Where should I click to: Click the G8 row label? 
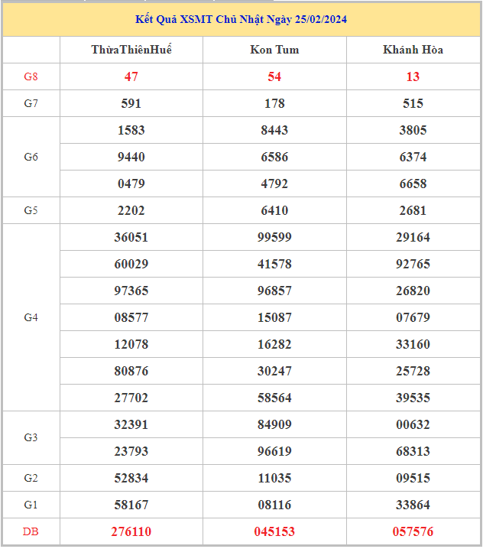tap(31, 76)
